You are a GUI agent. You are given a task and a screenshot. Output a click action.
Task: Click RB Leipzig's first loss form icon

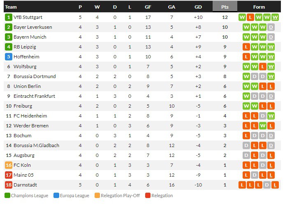pos(246,47)
